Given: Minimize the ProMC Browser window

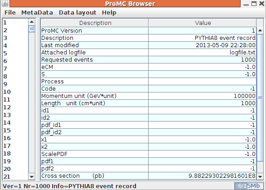Looking at the screenshot, I should click(x=246, y=4).
